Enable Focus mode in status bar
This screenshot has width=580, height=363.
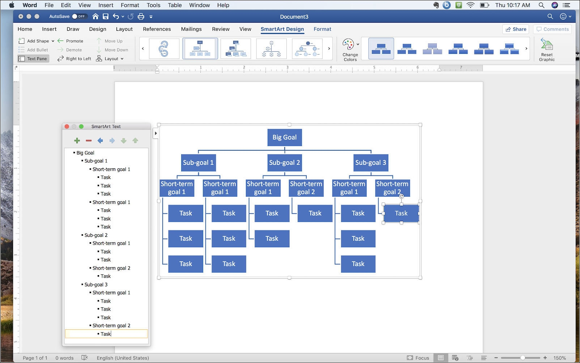pos(418,358)
